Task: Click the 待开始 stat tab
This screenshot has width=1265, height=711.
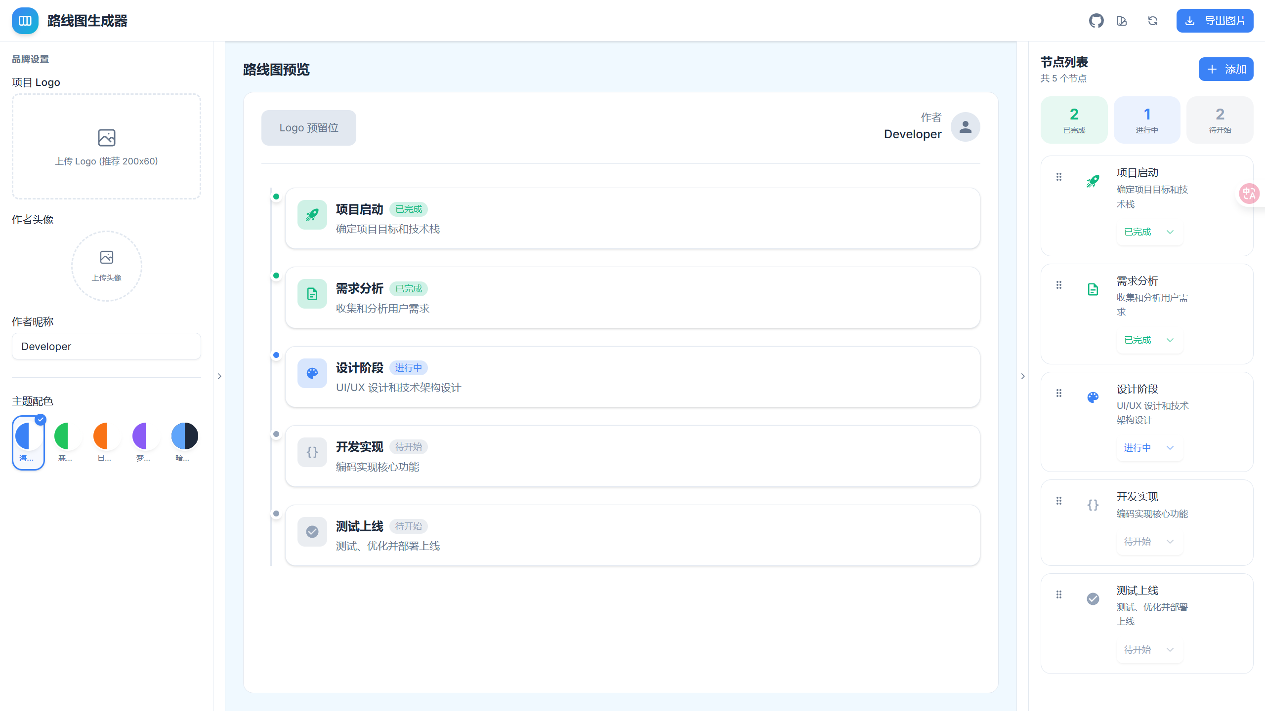Action: coord(1220,120)
